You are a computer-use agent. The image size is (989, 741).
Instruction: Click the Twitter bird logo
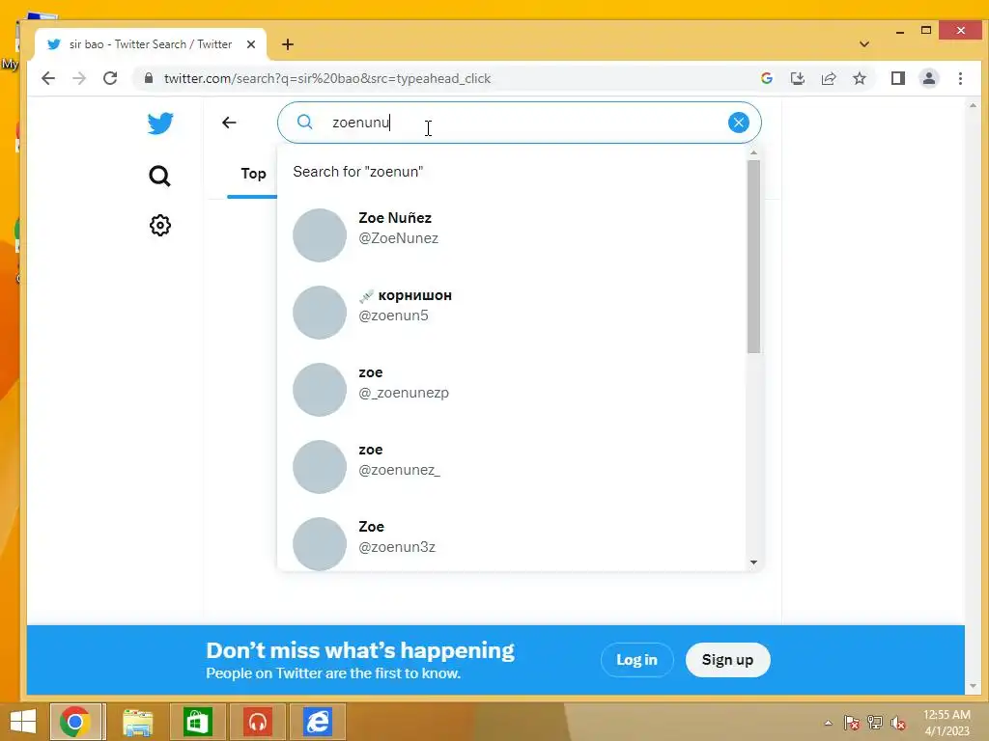(160, 123)
